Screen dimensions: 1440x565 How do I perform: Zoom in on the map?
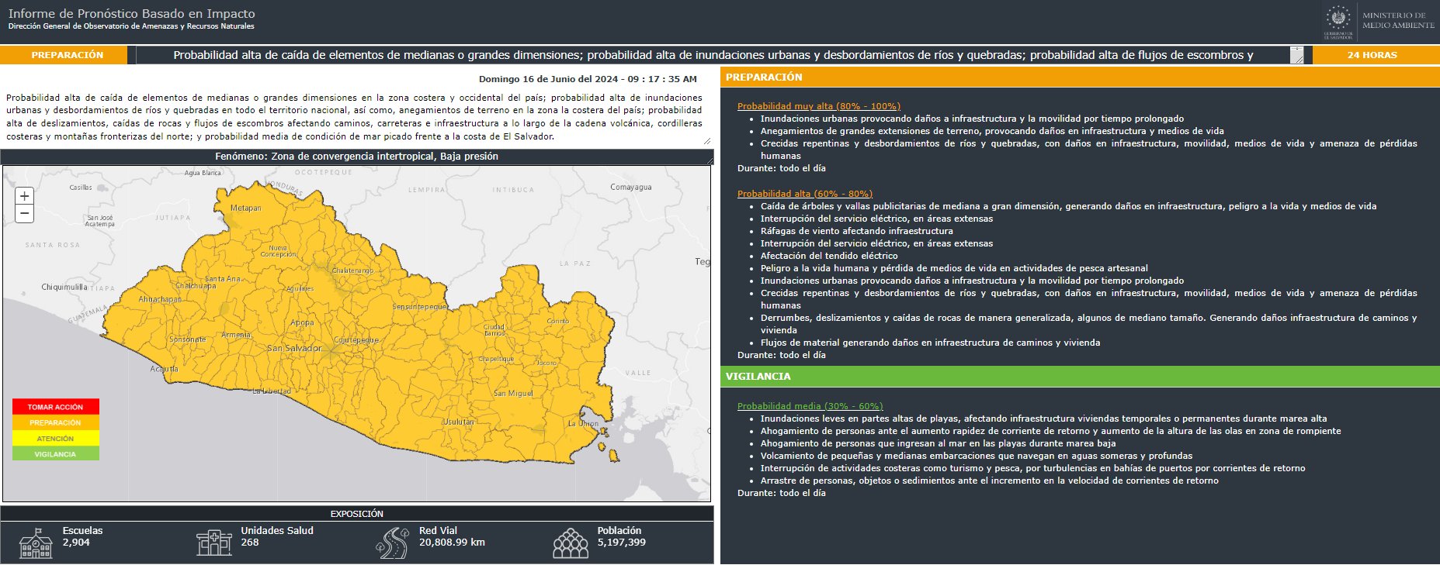click(x=24, y=196)
